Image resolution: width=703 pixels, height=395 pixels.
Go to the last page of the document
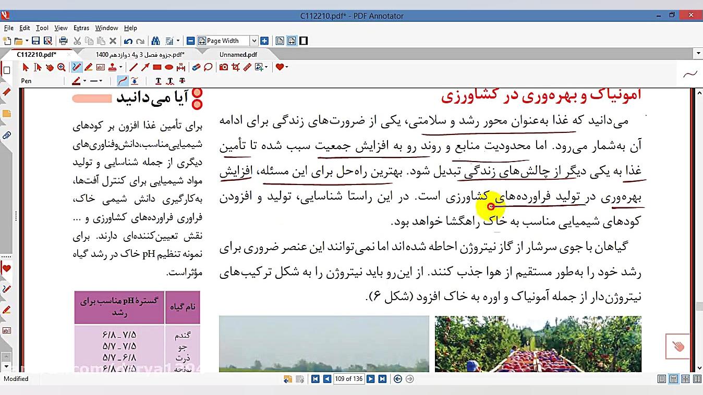point(382,379)
